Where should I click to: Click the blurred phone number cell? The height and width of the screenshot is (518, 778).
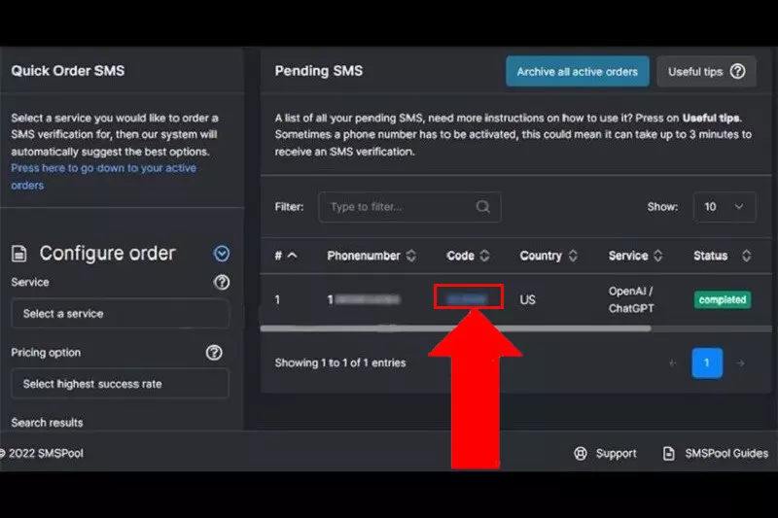click(363, 299)
